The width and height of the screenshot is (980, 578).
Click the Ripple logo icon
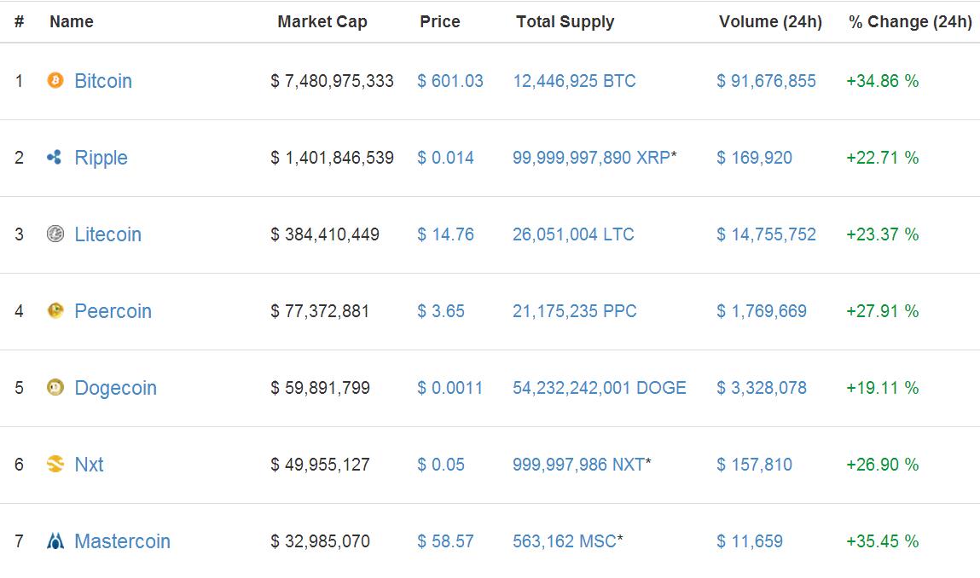coord(55,157)
